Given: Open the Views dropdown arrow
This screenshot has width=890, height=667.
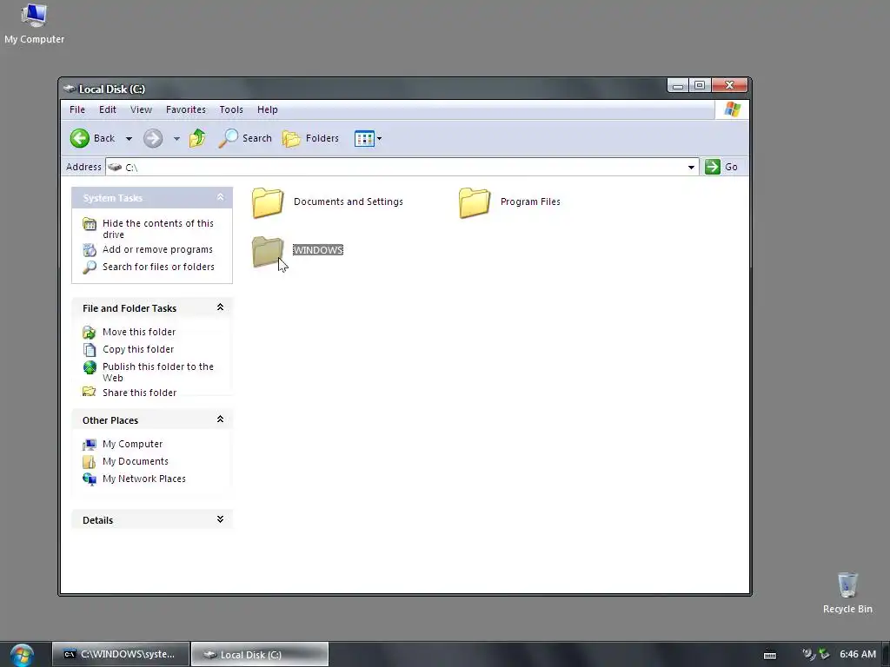Looking at the screenshot, I should point(379,138).
